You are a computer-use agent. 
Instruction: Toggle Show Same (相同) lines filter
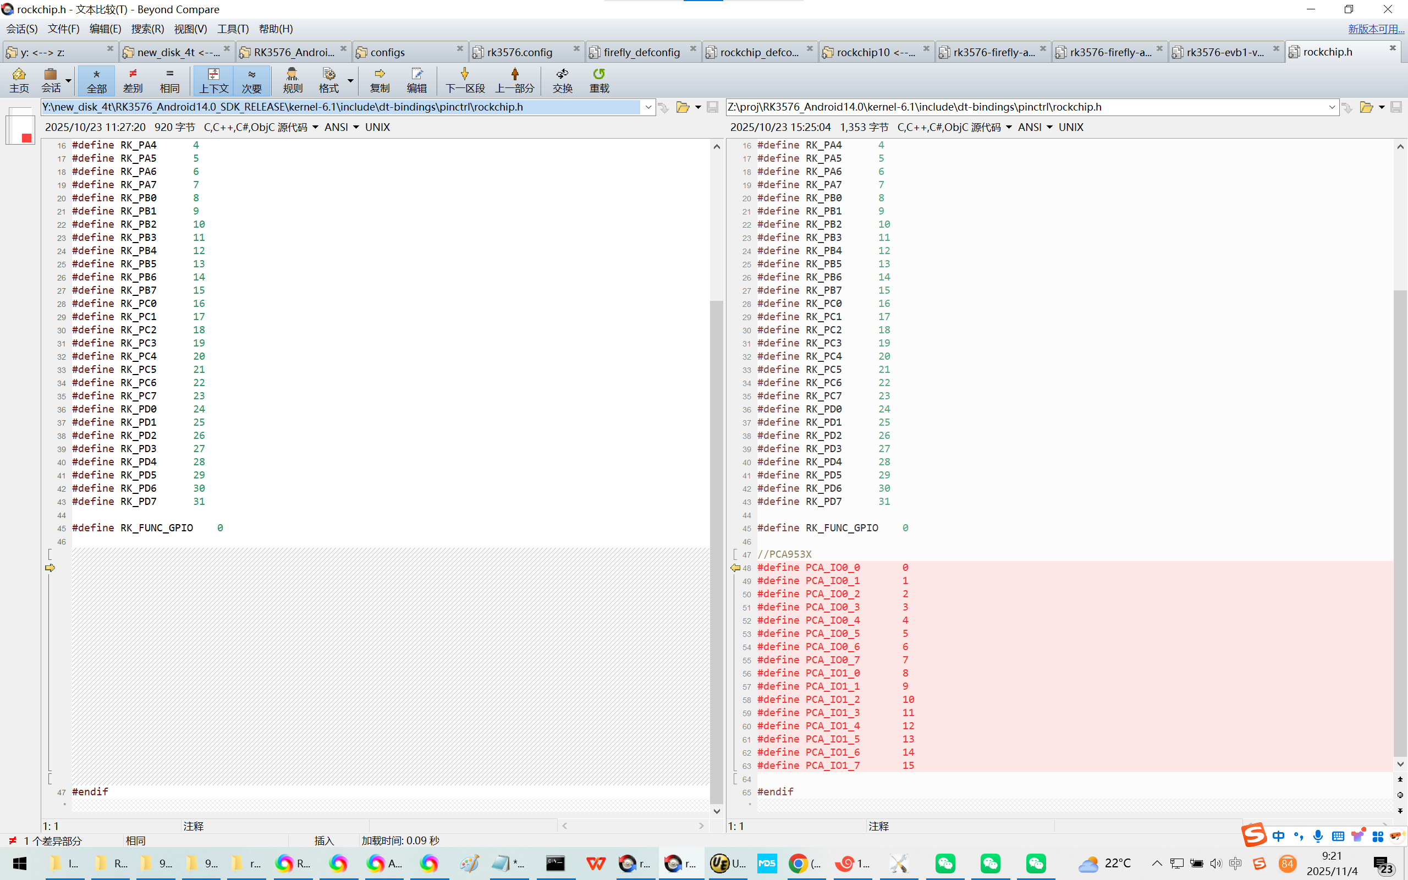169,80
